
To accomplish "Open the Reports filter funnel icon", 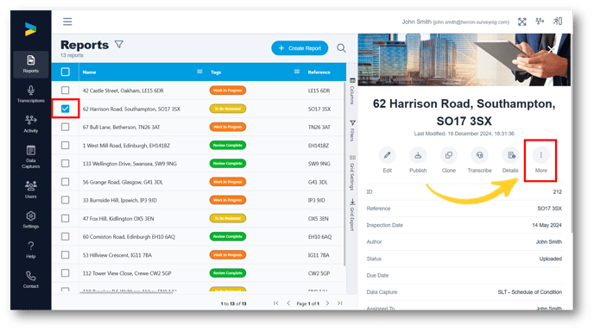I will pos(119,45).
